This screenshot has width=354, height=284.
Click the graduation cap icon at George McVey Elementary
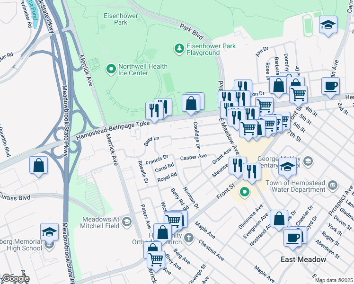(287, 167)
